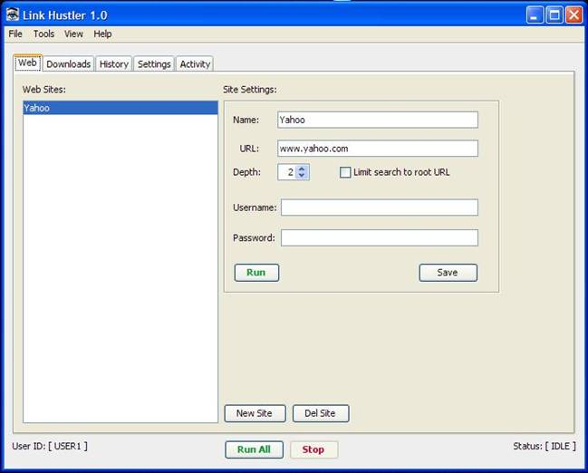The width and height of the screenshot is (588, 473).
Task: Switch to the Activity tab
Action: pos(195,64)
